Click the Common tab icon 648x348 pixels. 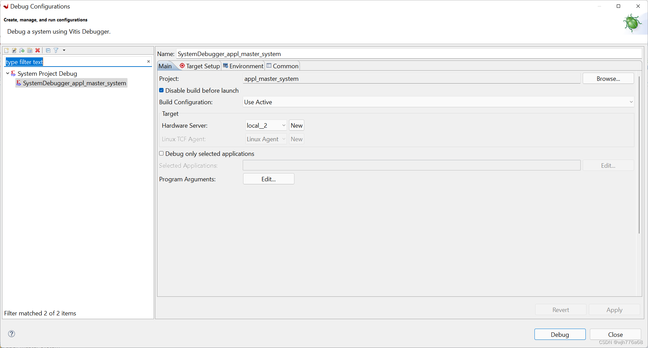269,66
